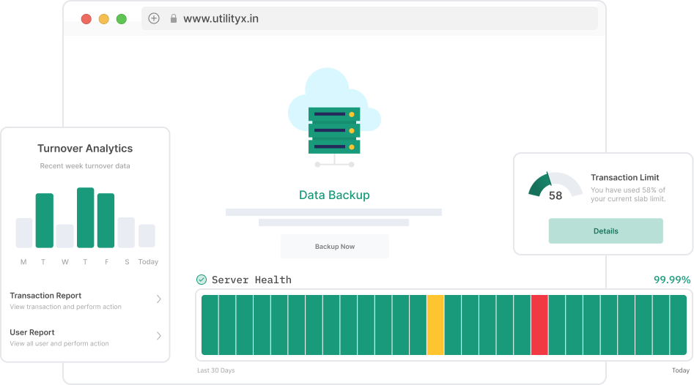The height and width of the screenshot is (385, 694).
Task: Click the cloud server backup icon
Action: [x=334, y=117]
